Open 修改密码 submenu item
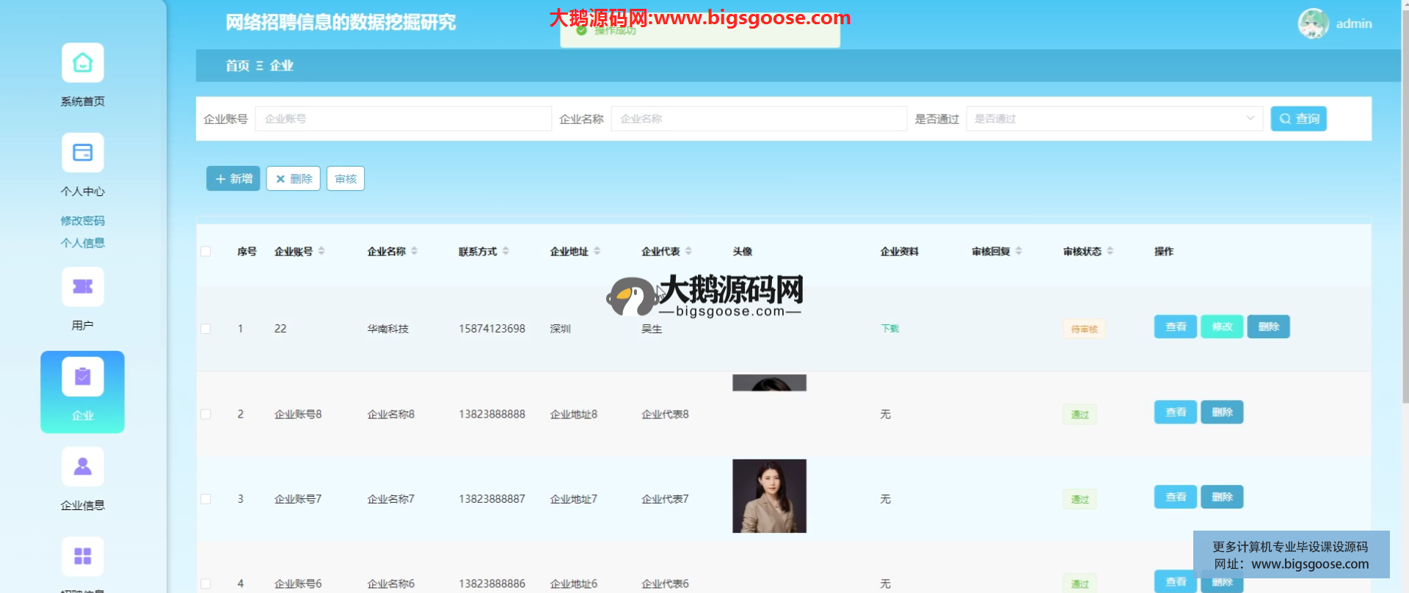This screenshot has width=1409, height=593. tap(82, 221)
